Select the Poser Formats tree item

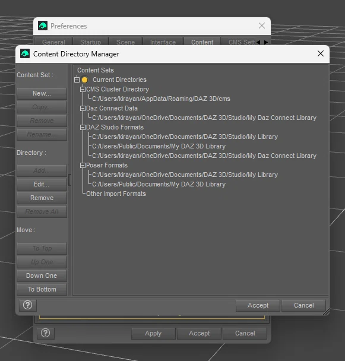click(x=107, y=165)
